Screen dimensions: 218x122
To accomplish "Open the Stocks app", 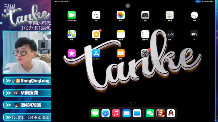I will point(169,34).
